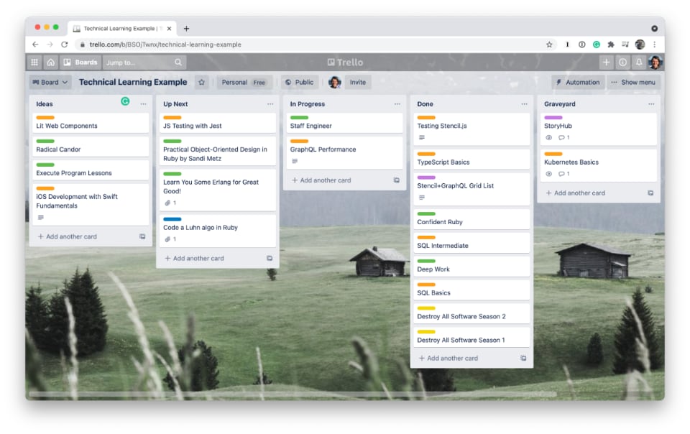Viewport: 690px width, 434px height.
Task: Click the search magnifier icon
Action: coord(178,63)
